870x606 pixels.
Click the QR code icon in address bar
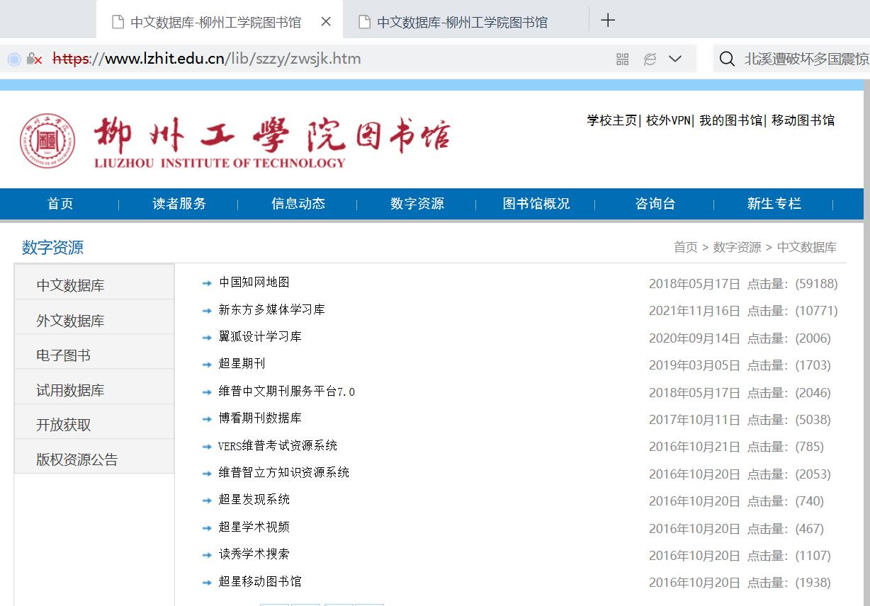click(623, 59)
